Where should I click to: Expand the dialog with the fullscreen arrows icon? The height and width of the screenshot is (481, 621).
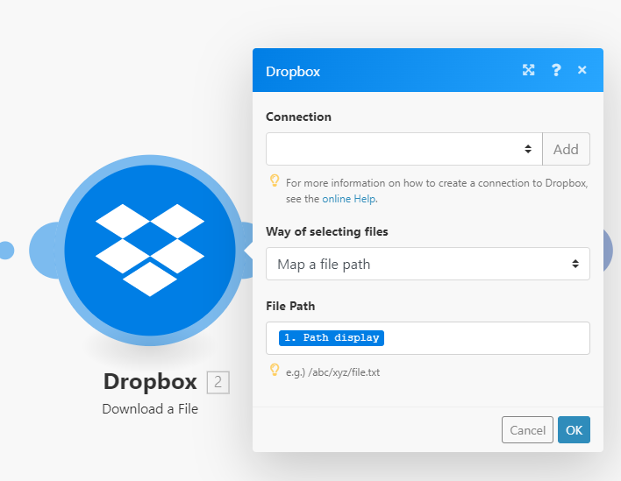pos(528,70)
